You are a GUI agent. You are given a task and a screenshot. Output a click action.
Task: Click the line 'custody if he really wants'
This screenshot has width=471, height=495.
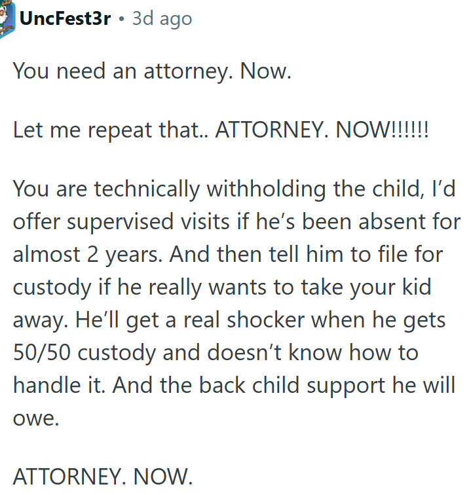(222, 287)
